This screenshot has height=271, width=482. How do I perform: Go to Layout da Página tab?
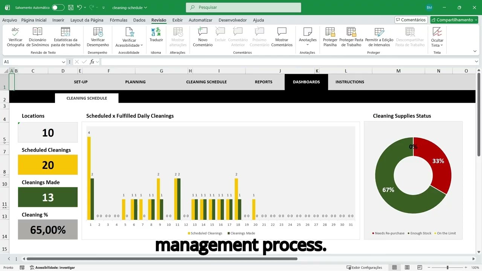(87, 20)
